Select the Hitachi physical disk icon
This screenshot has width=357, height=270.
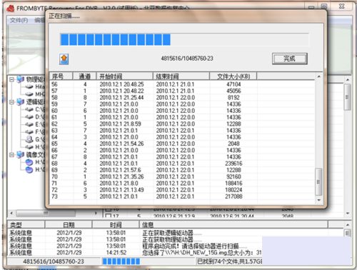click(29, 86)
